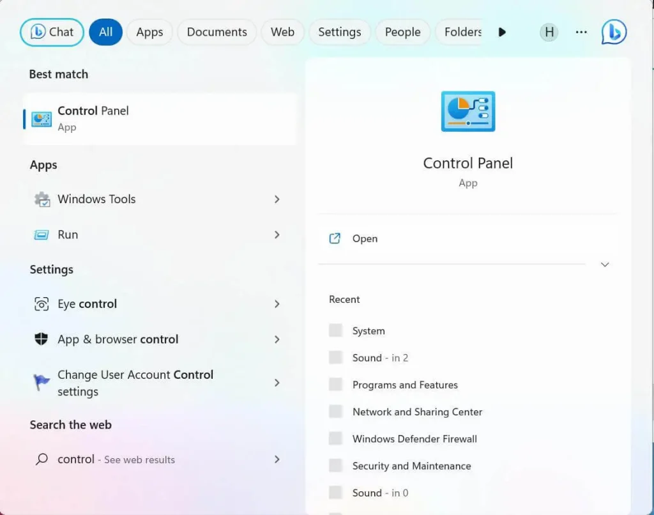The image size is (654, 515).
Task: Open the Windows Tools app result
Action: pyautogui.click(x=160, y=199)
